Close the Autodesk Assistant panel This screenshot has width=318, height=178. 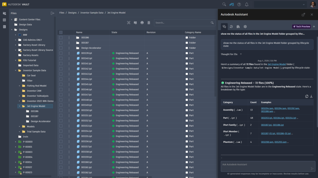[312, 15]
